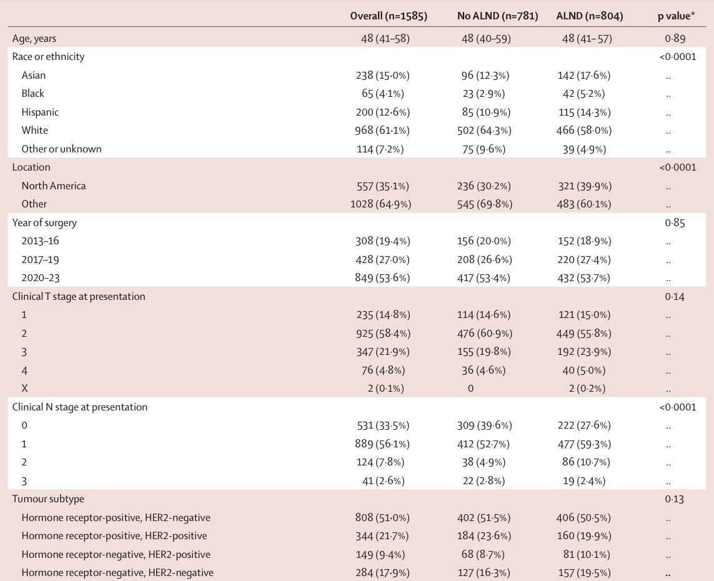Click the "Overall (n=1585)" column header
Image resolution: width=714 pixels, height=581 pixels.
coord(389,16)
